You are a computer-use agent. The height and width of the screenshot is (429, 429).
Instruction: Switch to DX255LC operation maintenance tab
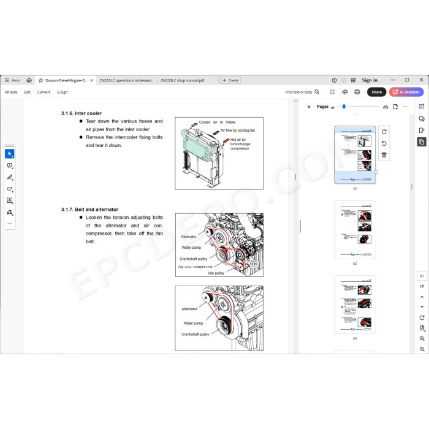tap(126, 80)
